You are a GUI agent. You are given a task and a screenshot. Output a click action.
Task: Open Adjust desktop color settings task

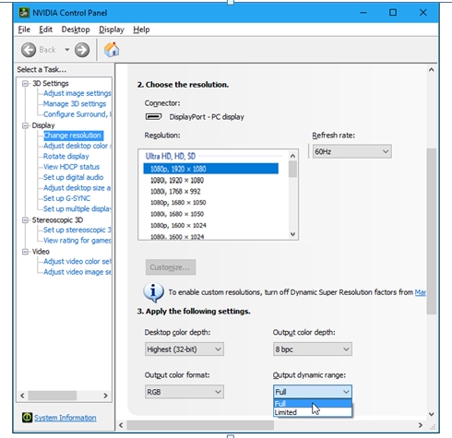77,146
